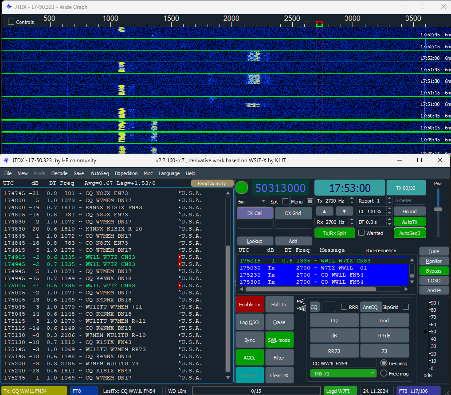Click the R+dB message button

(x=384, y=336)
